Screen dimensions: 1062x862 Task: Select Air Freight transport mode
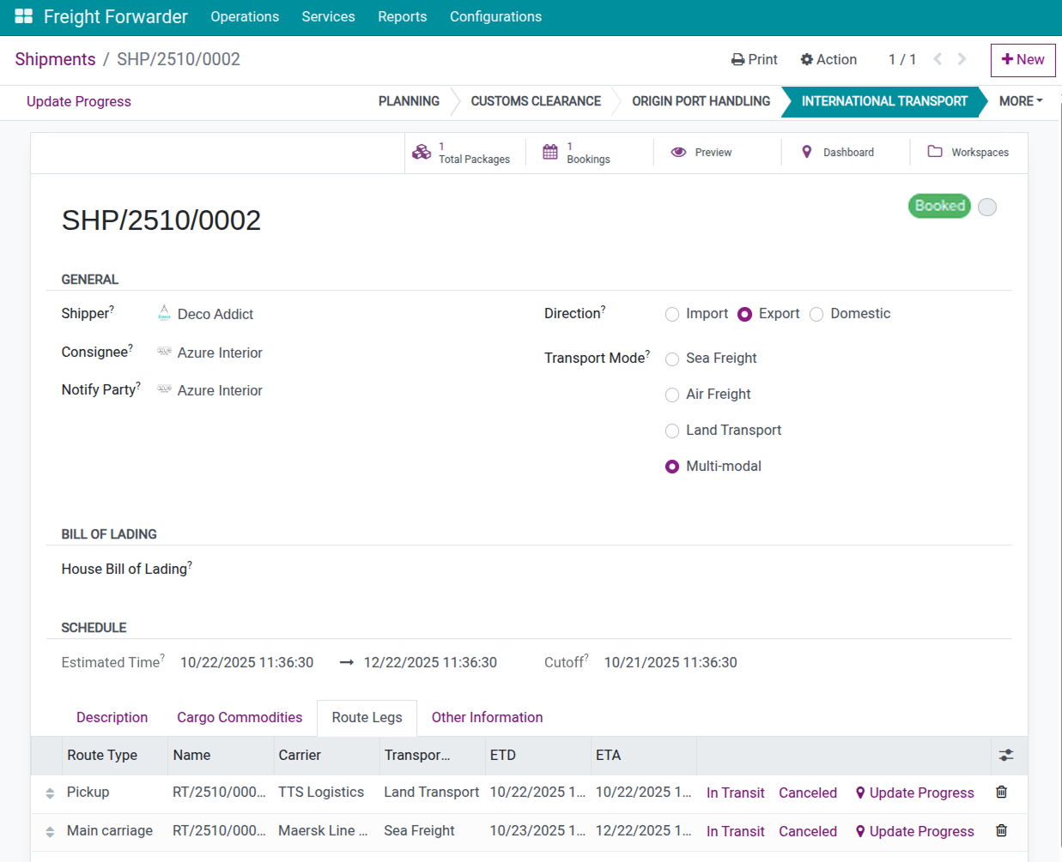[x=672, y=395]
